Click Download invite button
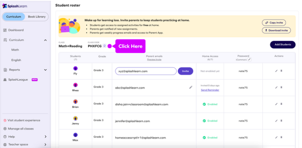The image size is (302, 148). click(276, 30)
